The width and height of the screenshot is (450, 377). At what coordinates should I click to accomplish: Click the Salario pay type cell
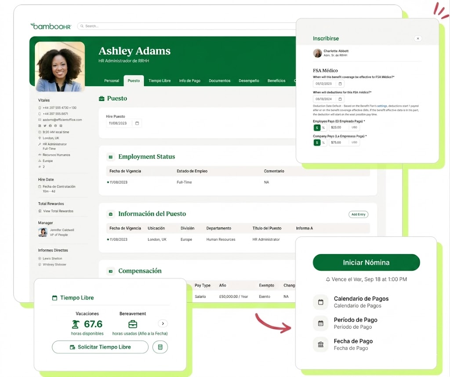(x=200, y=297)
